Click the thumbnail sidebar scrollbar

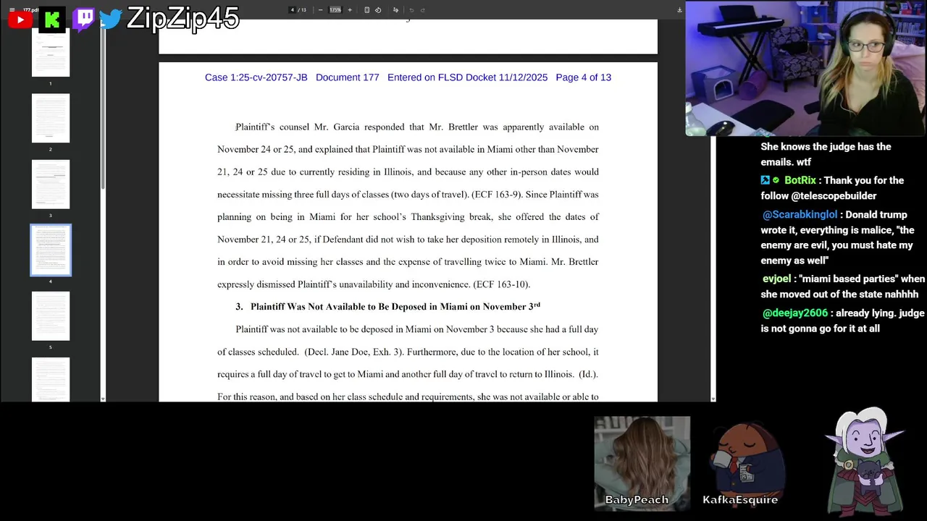tap(103, 109)
